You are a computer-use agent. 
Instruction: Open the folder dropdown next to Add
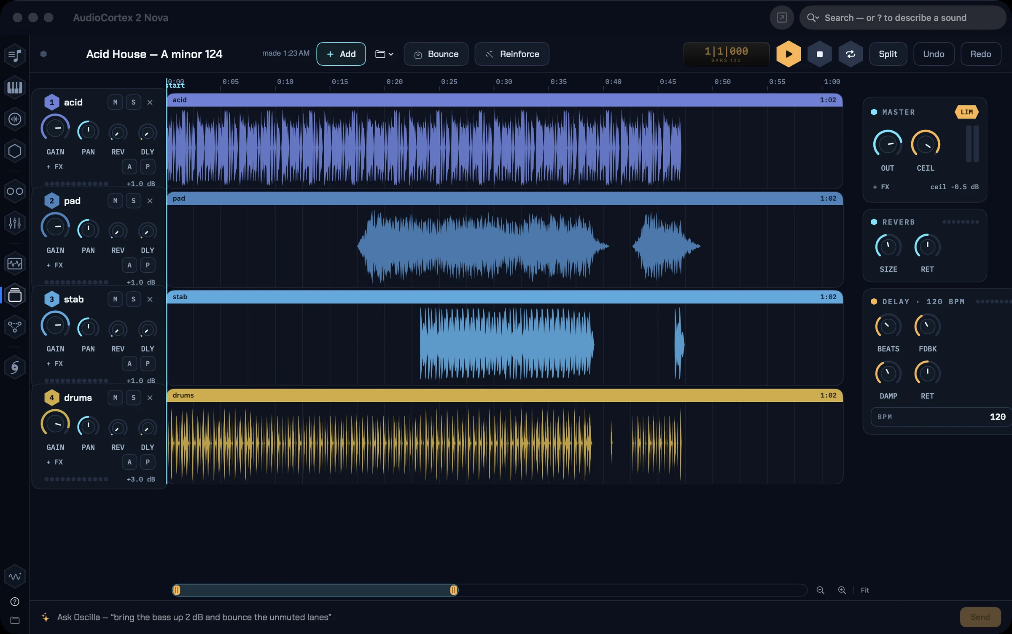pyautogui.click(x=384, y=54)
